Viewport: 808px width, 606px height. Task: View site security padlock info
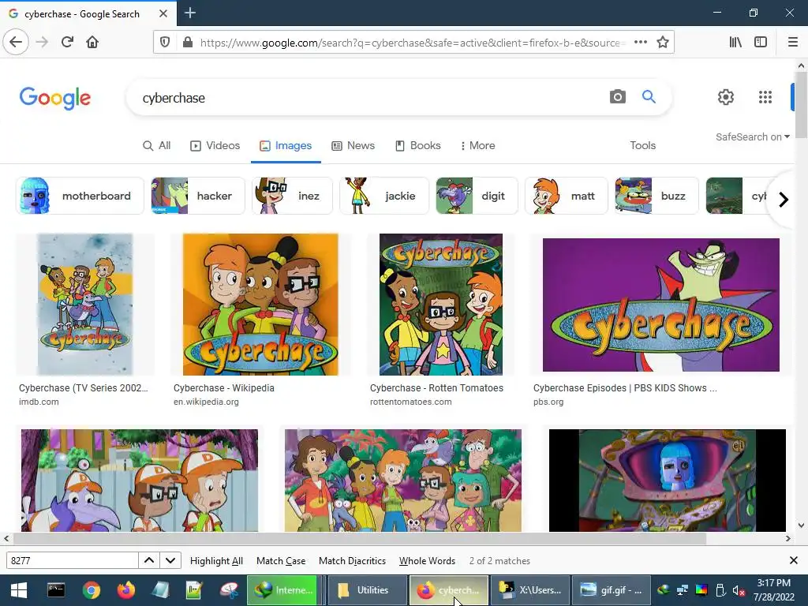(188, 43)
